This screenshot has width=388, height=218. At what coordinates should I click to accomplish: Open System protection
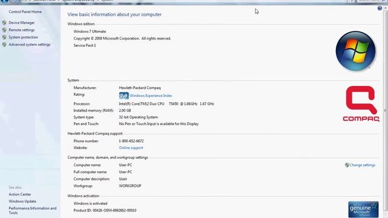23,37
